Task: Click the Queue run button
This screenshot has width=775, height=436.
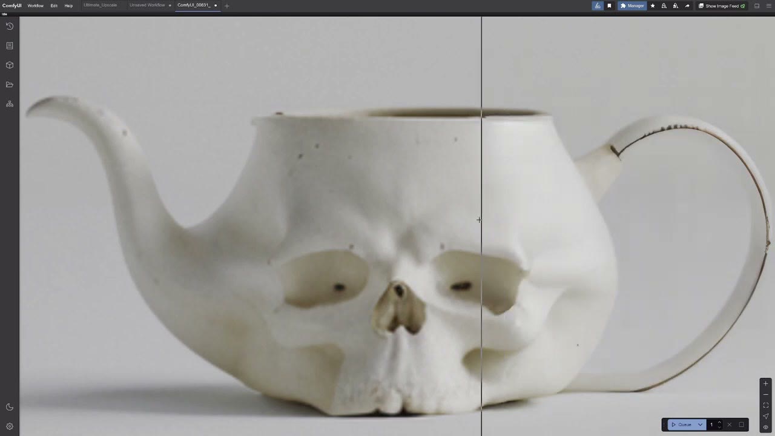Action: [682, 424]
